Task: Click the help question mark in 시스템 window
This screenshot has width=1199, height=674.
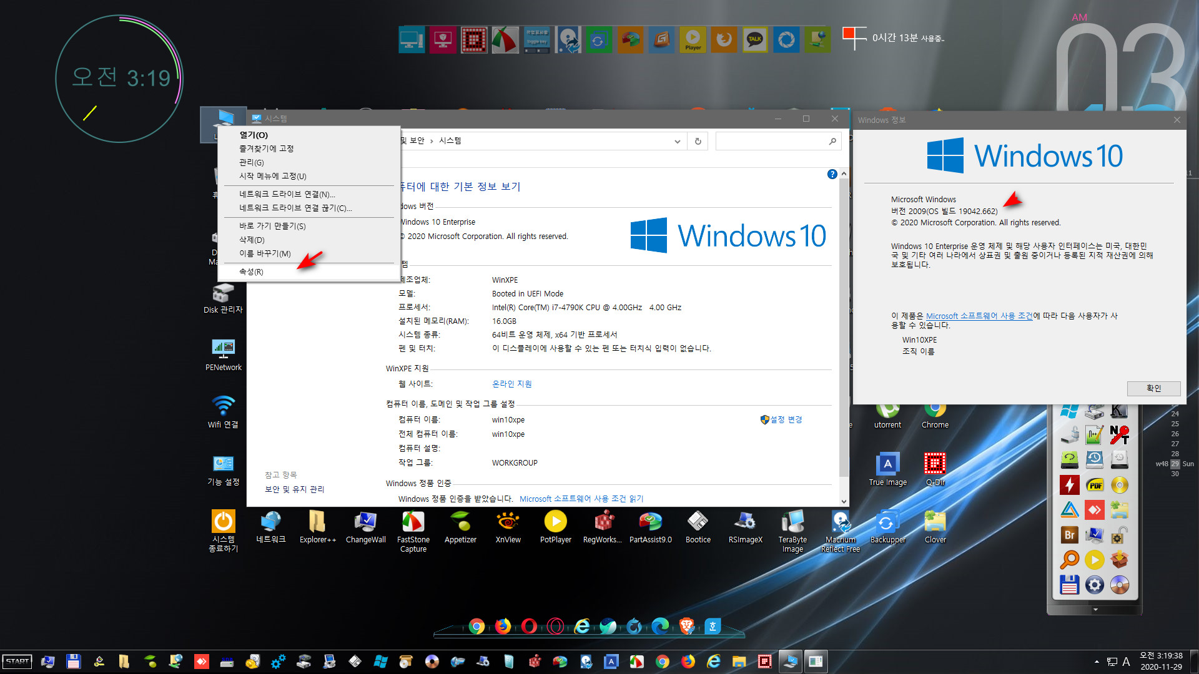Action: [832, 174]
